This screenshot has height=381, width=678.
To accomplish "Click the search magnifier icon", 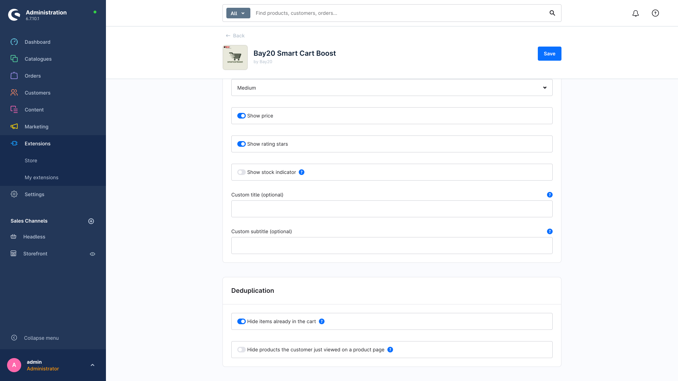I will pyautogui.click(x=552, y=13).
